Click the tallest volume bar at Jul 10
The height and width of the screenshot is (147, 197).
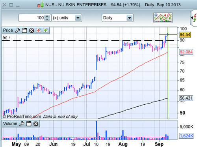(x=96, y=130)
